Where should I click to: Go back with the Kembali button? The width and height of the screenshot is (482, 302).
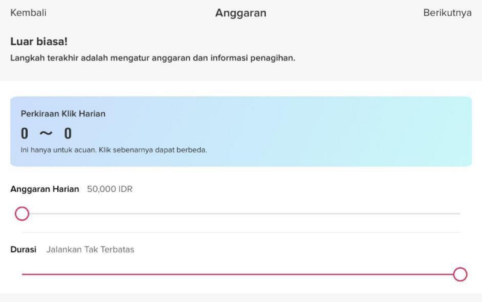pyautogui.click(x=28, y=13)
